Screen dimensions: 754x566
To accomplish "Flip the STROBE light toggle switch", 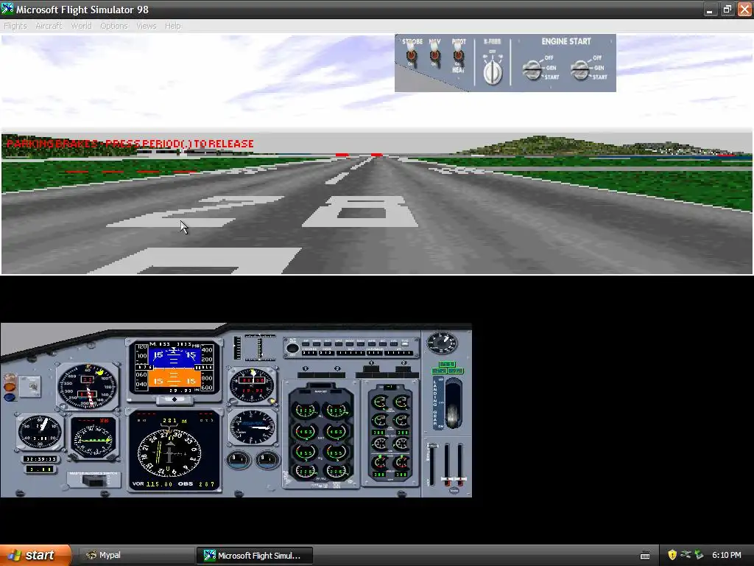I will point(412,56).
